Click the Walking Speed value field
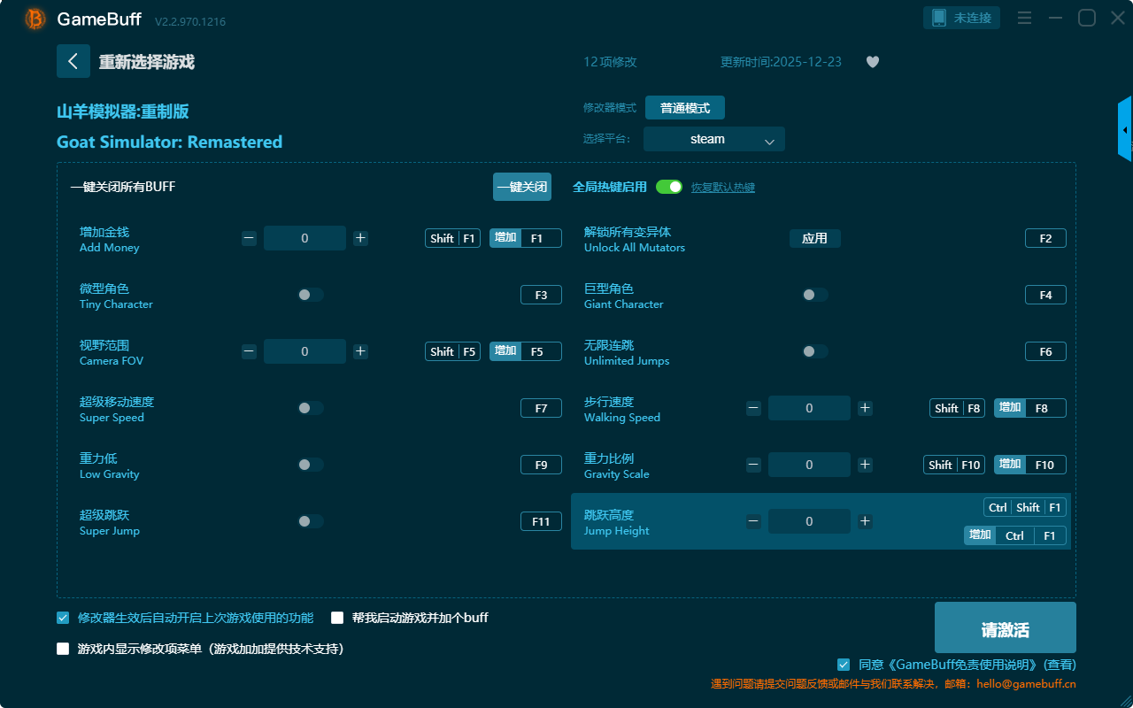The image size is (1133, 708). [x=809, y=408]
